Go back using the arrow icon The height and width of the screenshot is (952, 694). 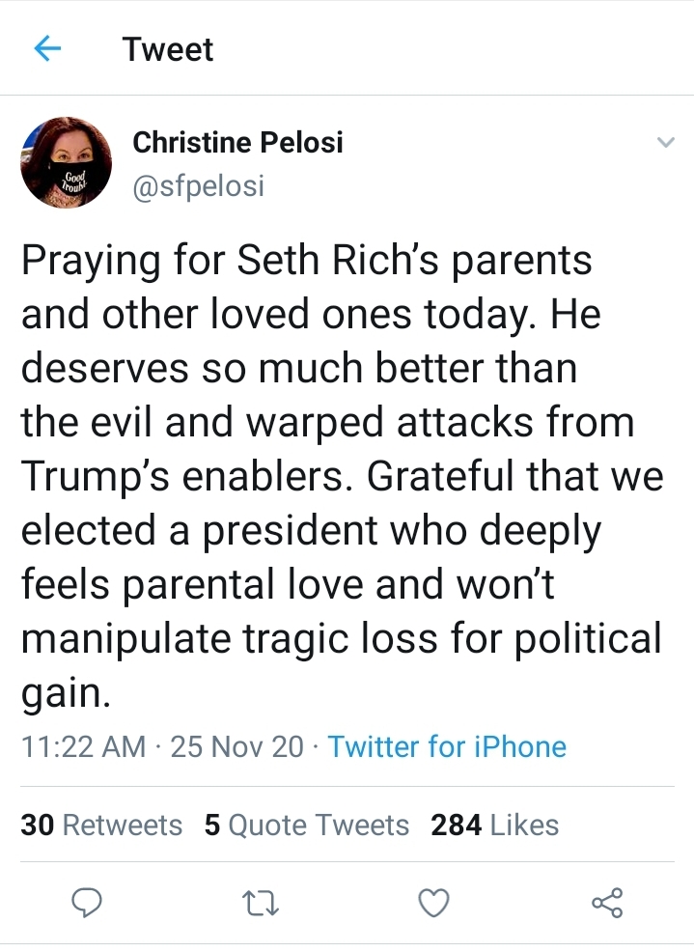(47, 48)
